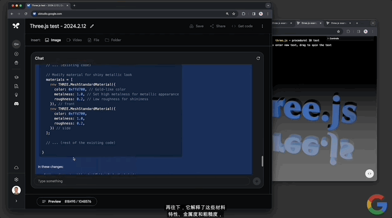
Task: Insert a Video
Action: click(74, 40)
